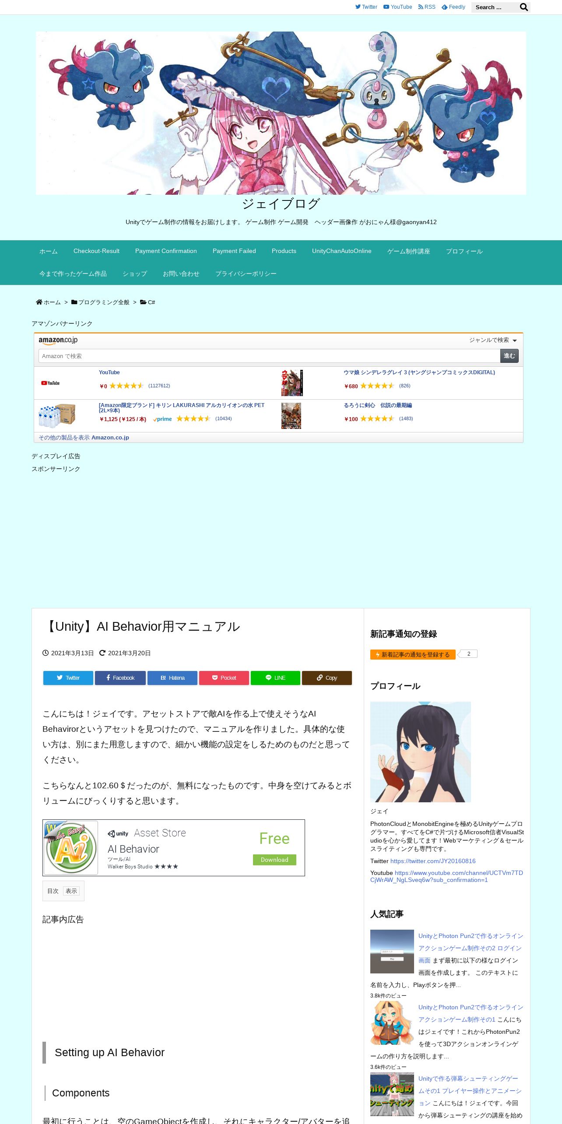The image size is (562, 1124).
Task: Open the Products menu item
Action: tap(284, 251)
